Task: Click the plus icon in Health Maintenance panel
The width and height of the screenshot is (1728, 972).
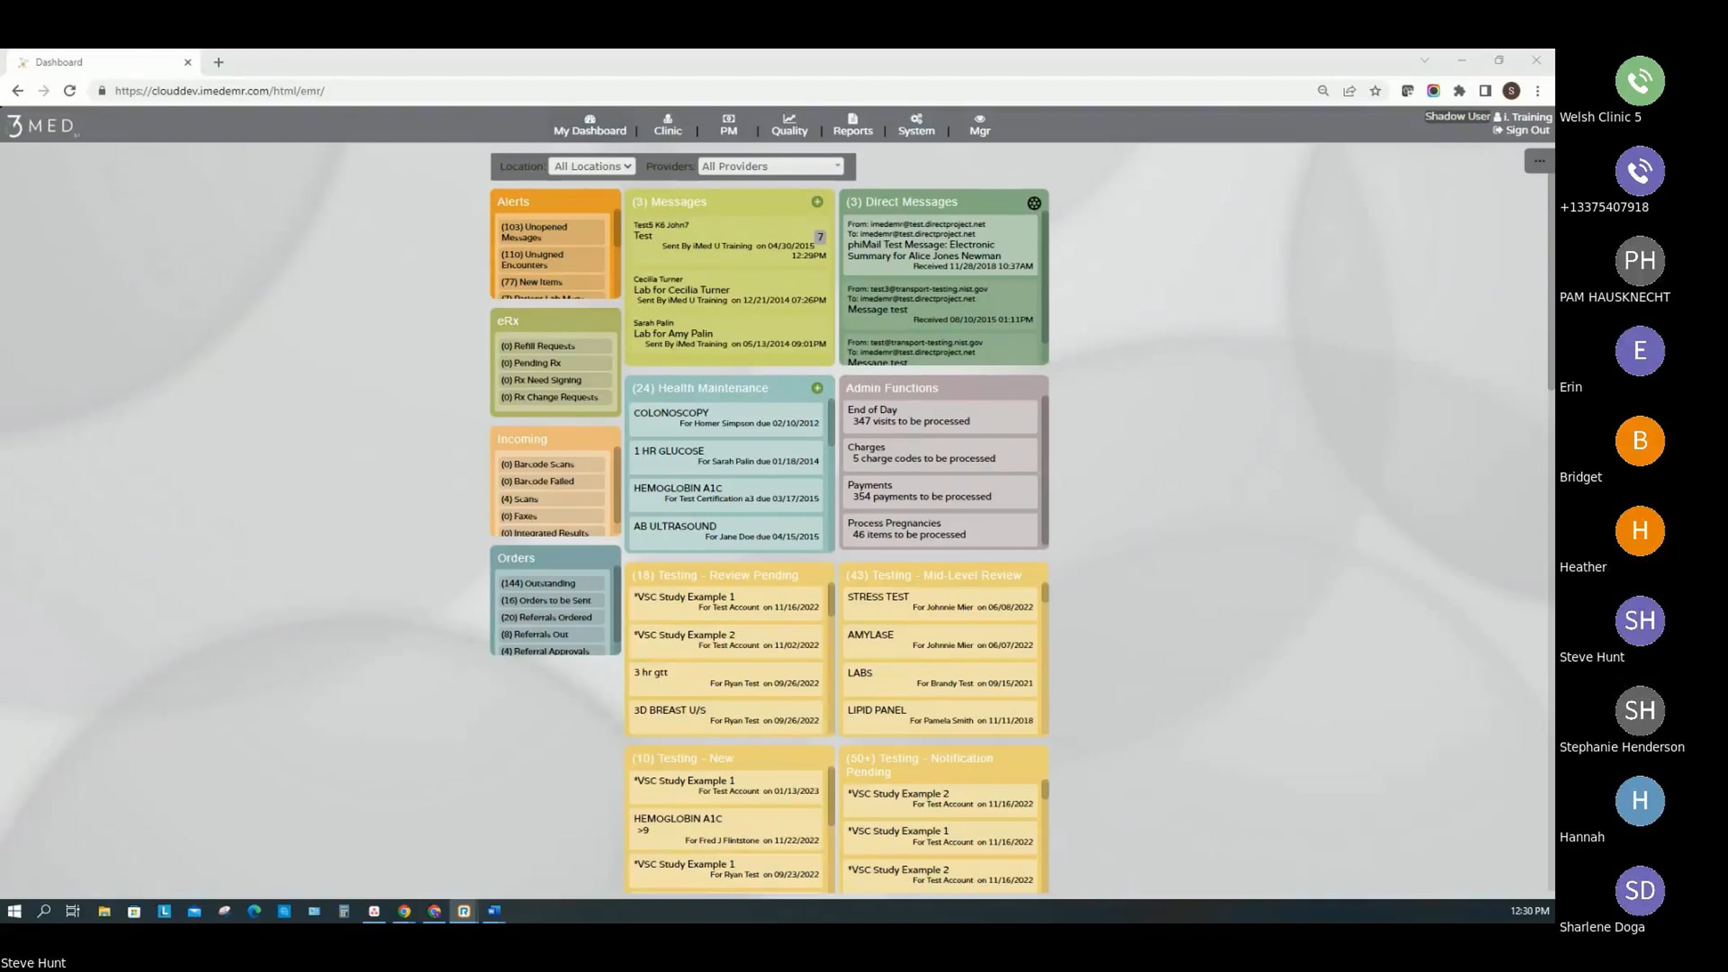Action: coord(816,388)
